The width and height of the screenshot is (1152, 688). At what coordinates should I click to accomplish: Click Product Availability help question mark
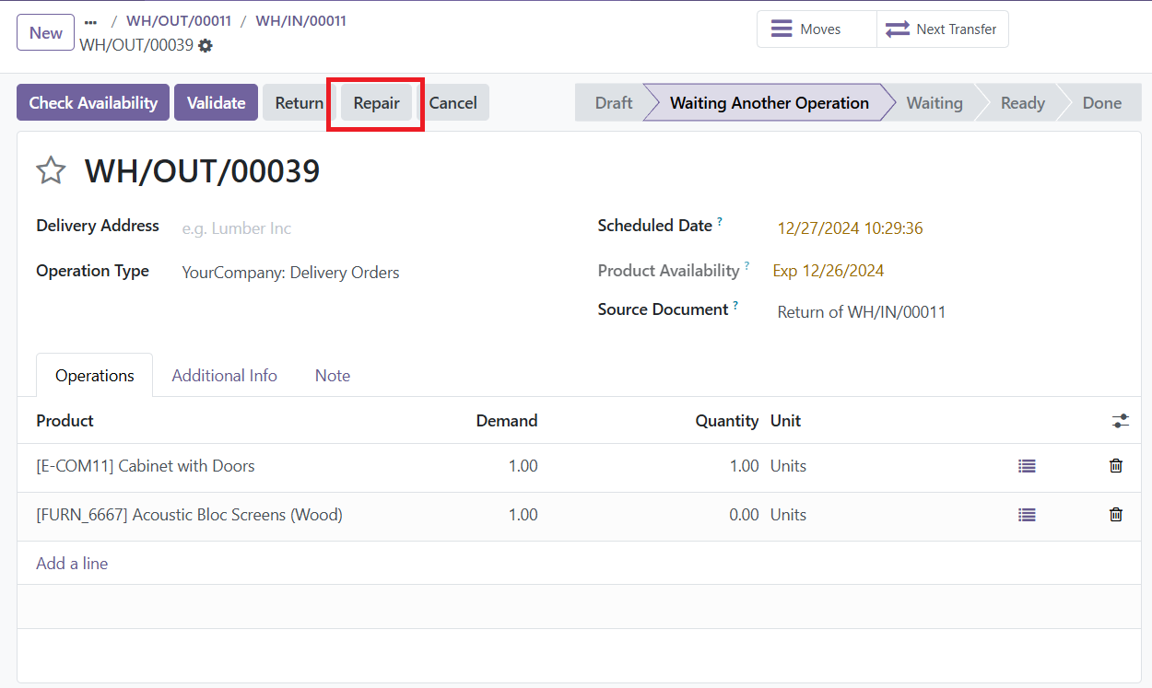pos(747,266)
